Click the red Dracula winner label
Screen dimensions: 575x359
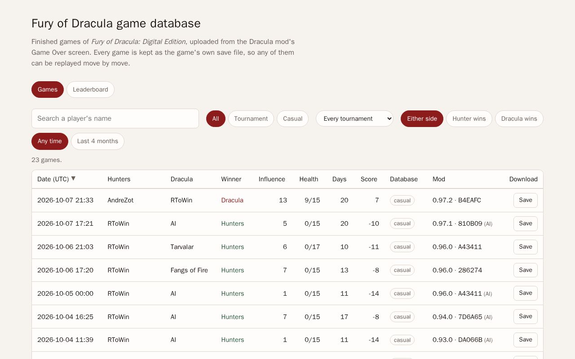coord(232,200)
